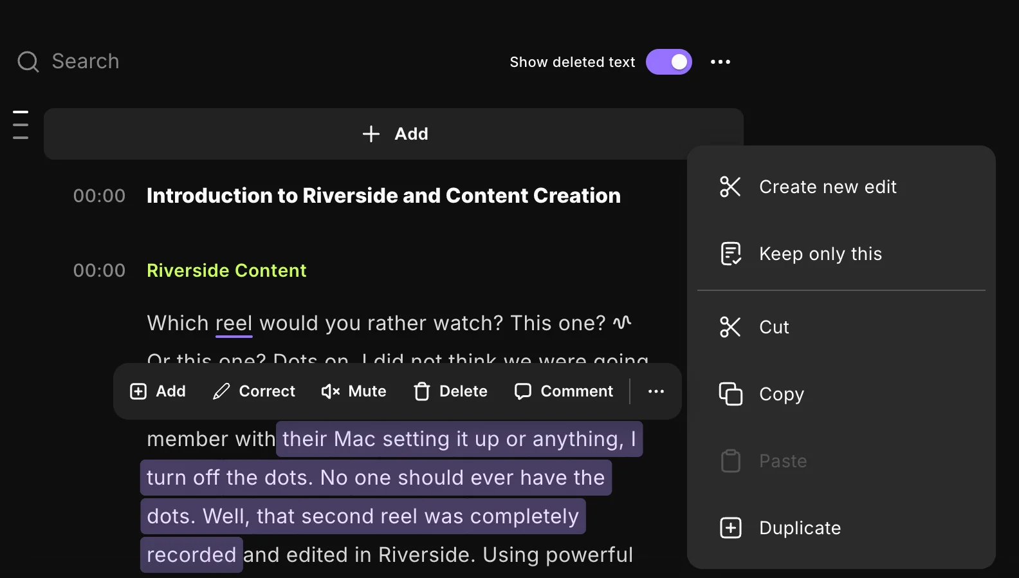Select Duplicate from the context menu
The height and width of the screenshot is (578, 1019).
(x=841, y=528)
